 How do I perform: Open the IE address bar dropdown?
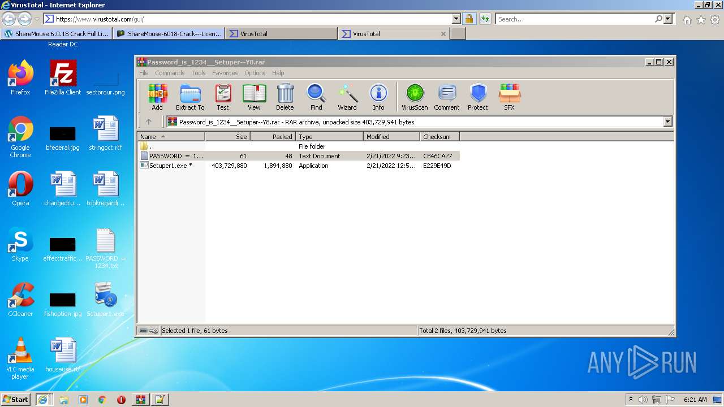[x=456, y=19]
